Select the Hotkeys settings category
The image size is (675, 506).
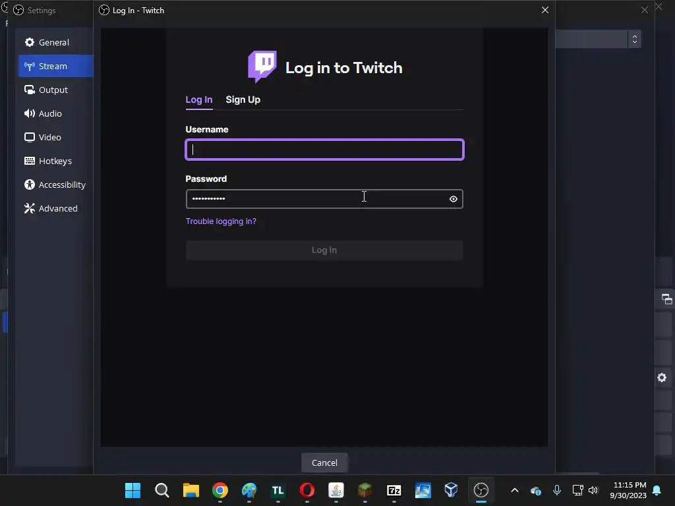[55, 161]
